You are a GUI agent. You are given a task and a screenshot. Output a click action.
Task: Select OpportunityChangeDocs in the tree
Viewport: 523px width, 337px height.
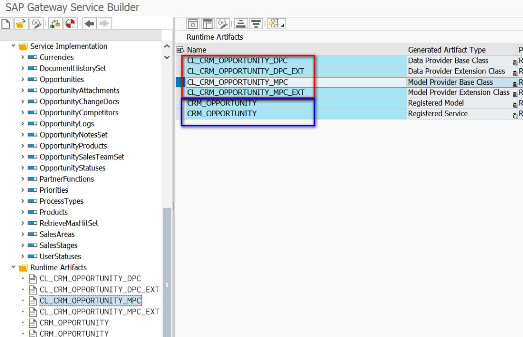click(x=79, y=102)
